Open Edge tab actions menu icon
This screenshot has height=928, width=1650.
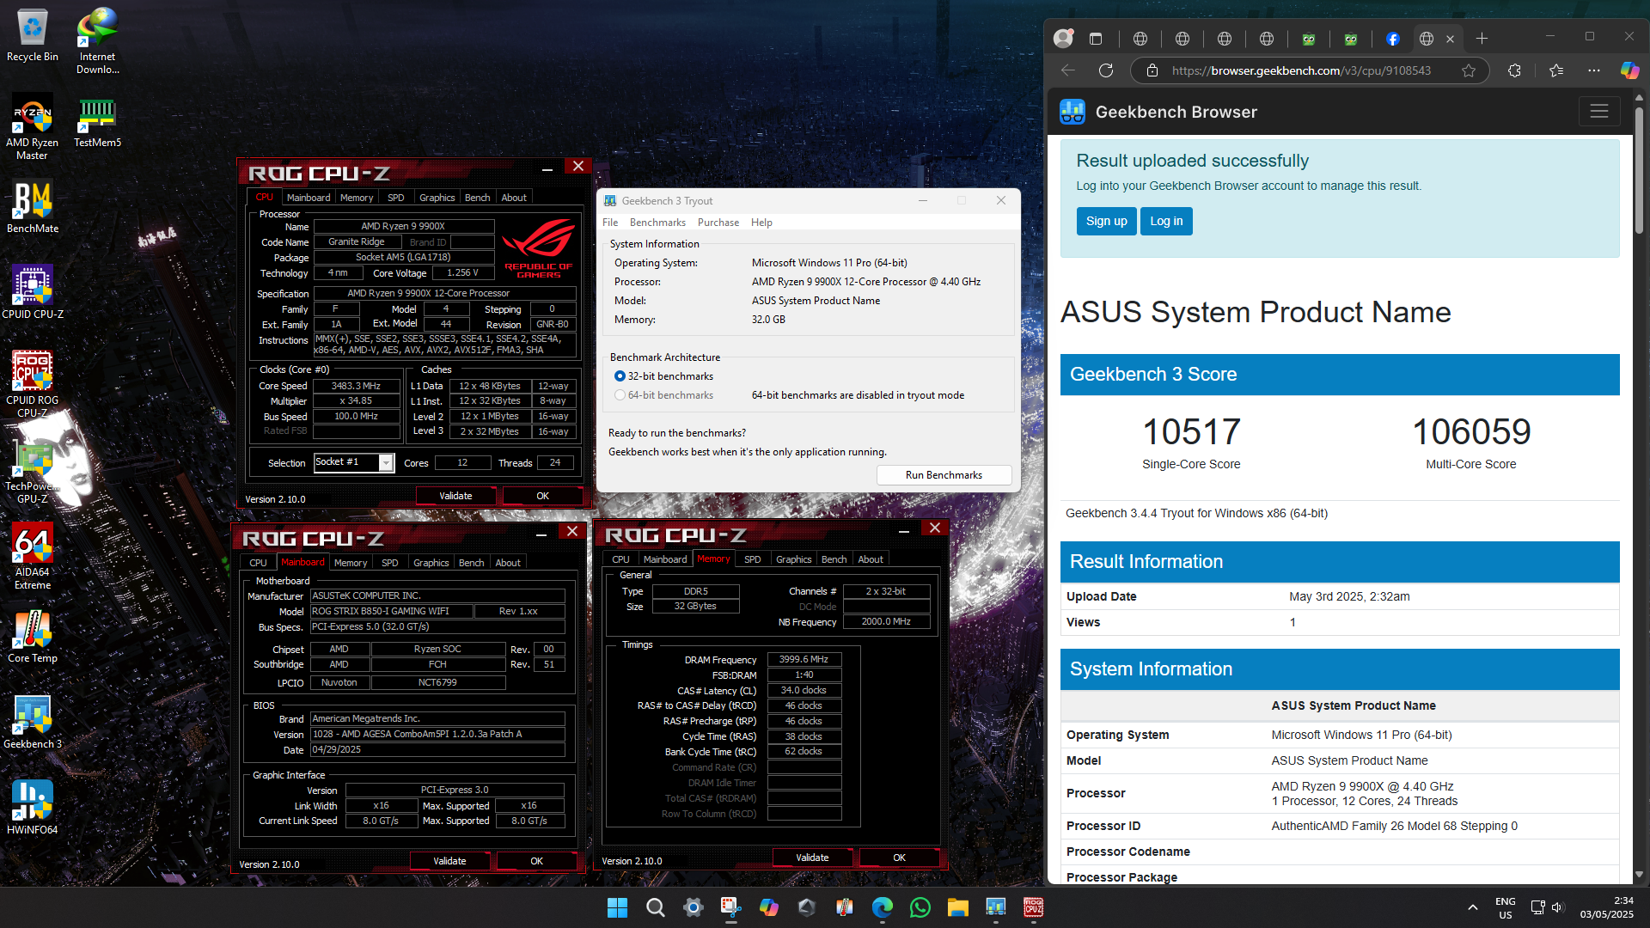coord(1096,39)
